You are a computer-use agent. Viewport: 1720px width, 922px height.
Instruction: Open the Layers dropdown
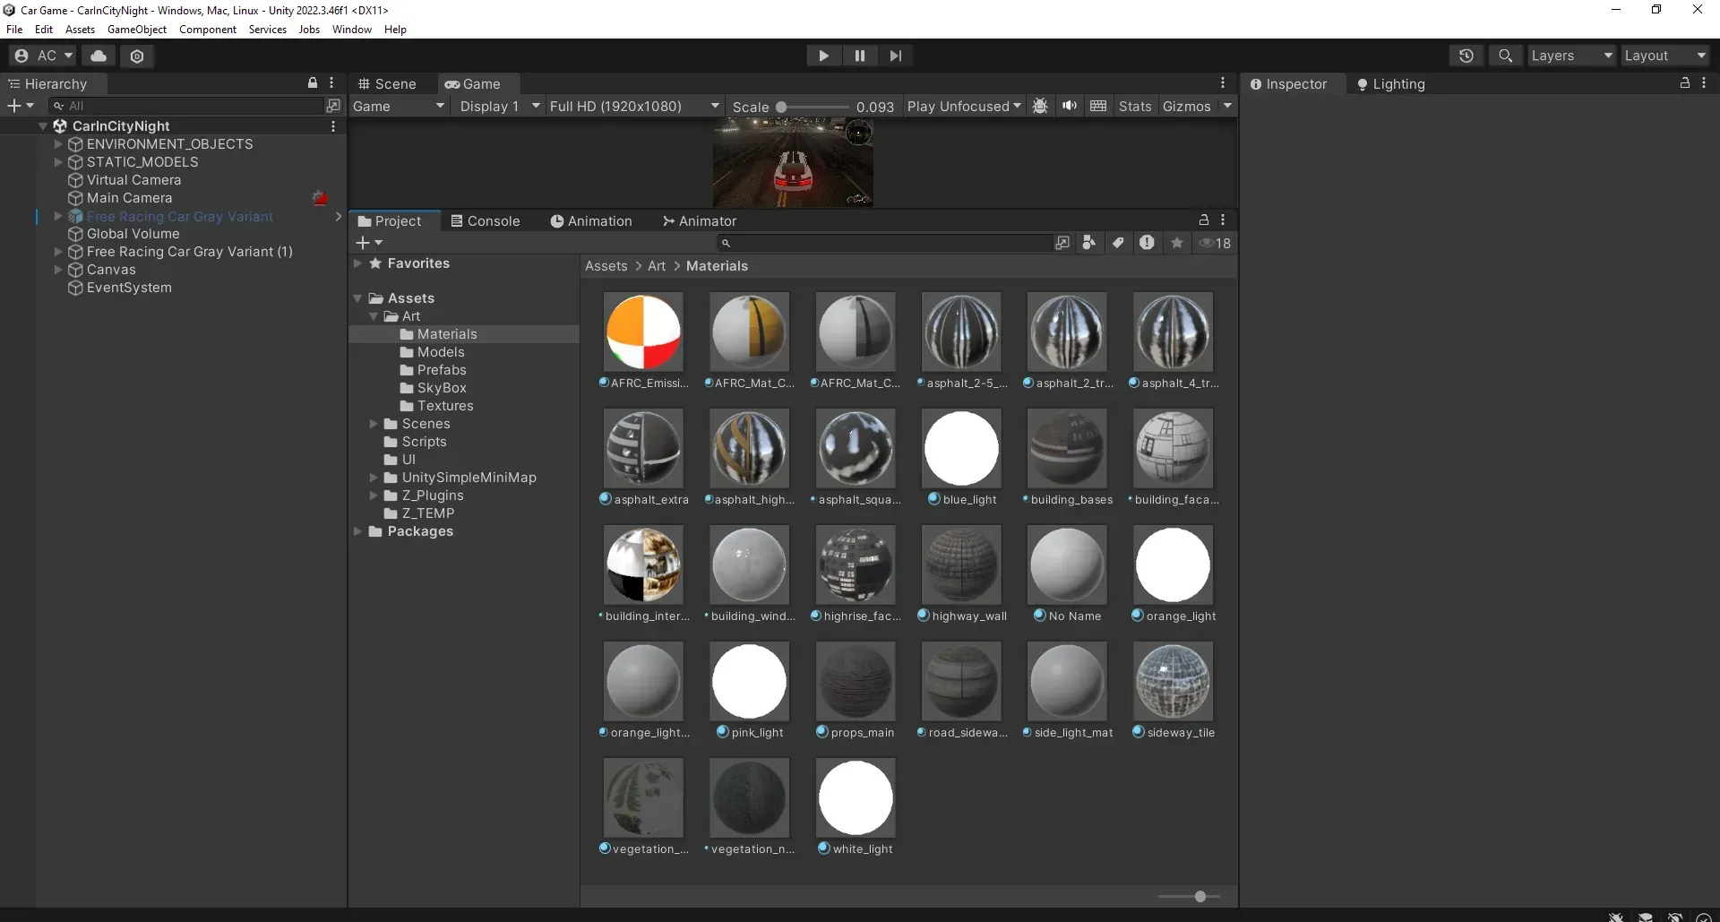[x=1571, y=56]
